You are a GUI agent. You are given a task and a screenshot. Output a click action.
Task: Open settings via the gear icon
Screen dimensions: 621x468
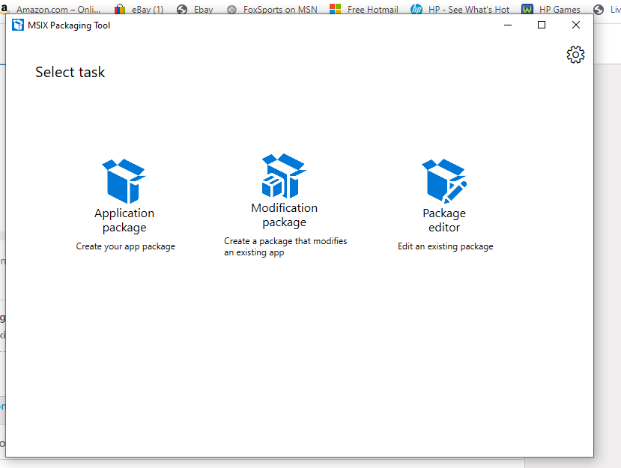point(575,55)
